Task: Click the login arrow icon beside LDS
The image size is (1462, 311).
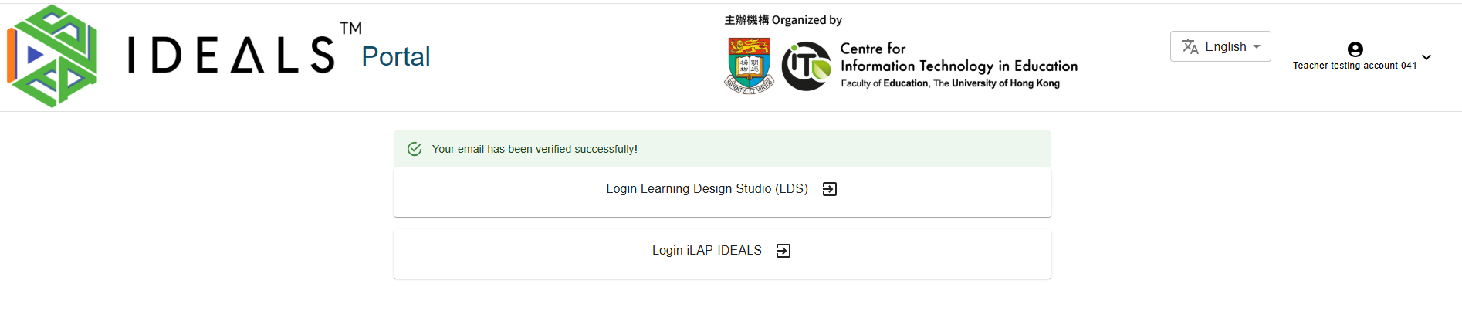Action: point(830,189)
